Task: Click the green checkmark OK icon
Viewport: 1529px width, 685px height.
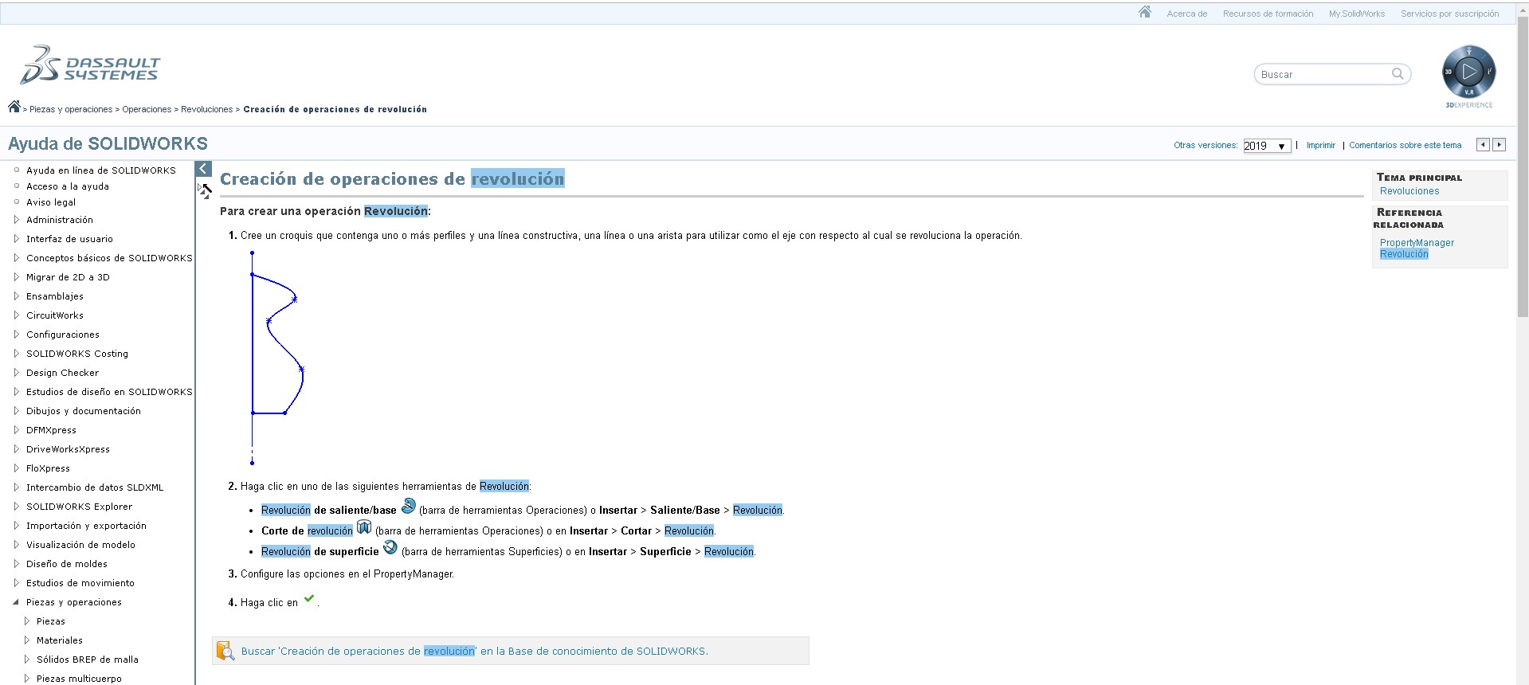Action: [309, 599]
